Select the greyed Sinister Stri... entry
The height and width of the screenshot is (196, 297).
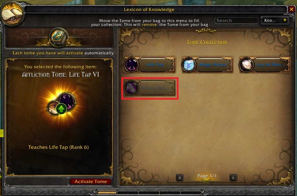[150, 88]
